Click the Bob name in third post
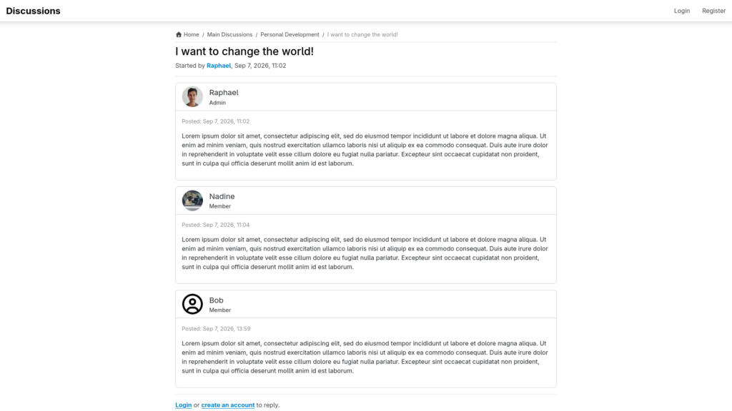 216,300
